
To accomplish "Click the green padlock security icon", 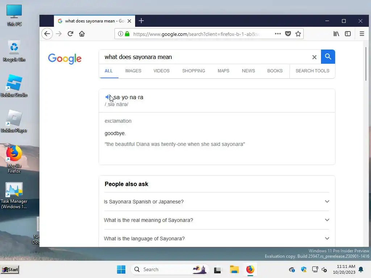I will pyautogui.click(x=127, y=34).
